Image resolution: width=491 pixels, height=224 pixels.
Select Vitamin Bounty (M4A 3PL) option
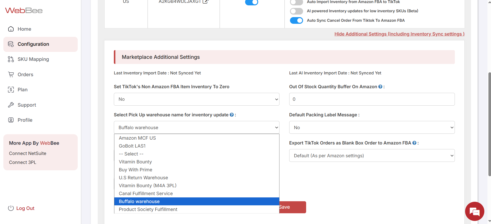click(x=148, y=186)
